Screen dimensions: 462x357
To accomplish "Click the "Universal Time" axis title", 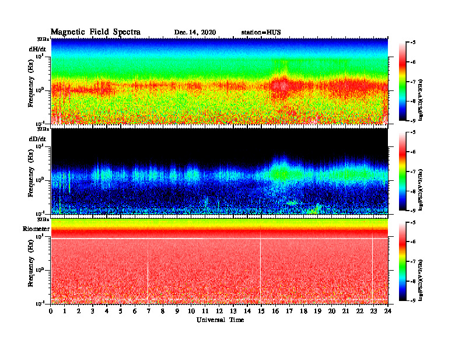I will pyautogui.click(x=220, y=320).
